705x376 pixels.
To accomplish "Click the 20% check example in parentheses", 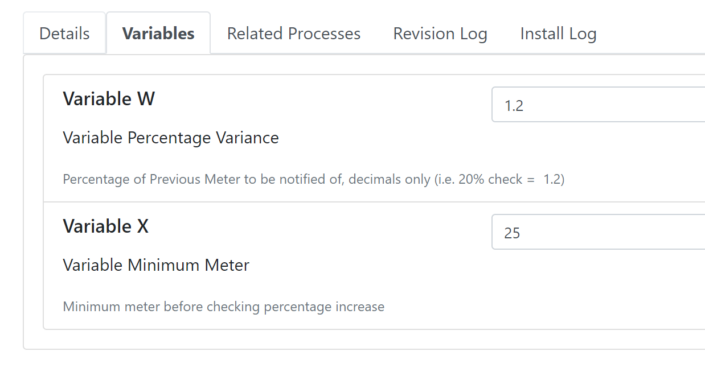I will [x=499, y=180].
